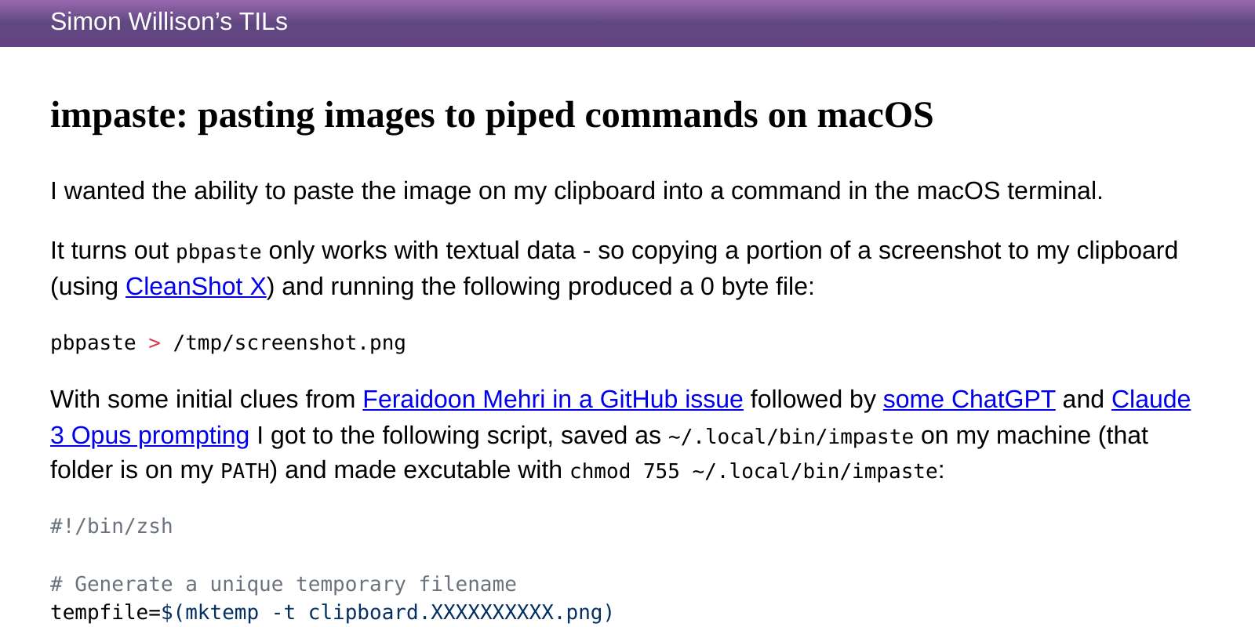Click the first paragraph about clipboard pasting

(x=577, y=190)
